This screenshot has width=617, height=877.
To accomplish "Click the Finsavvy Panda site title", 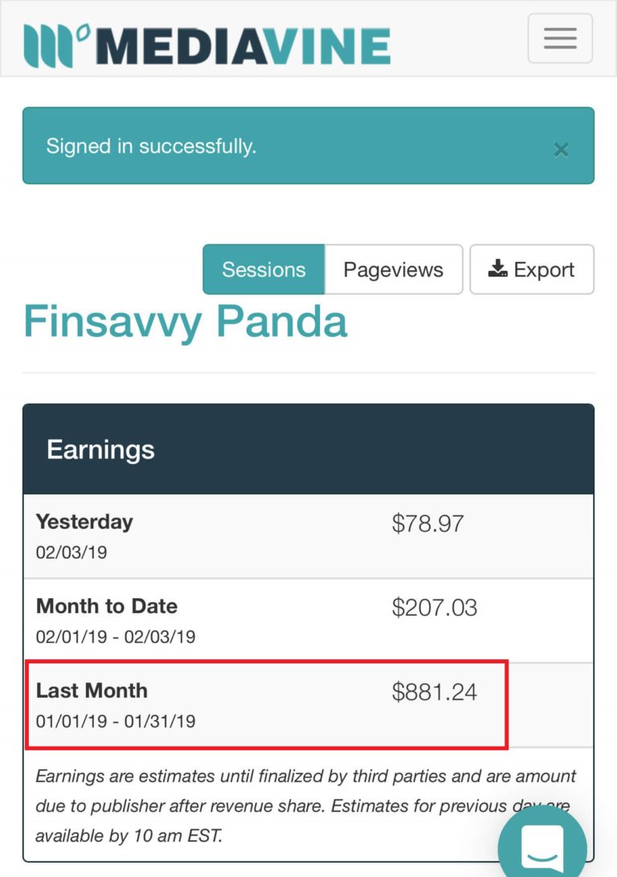I will pyautogui.click(x=186, y=322).
